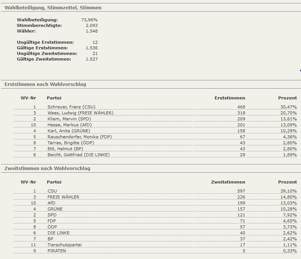Screen dimensions: 301x259
Task: Select the "Wahlbeteiligung:" label
Action: click(37, 20)
